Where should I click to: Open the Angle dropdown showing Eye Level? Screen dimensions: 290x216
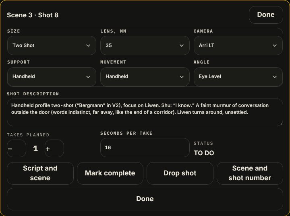[x=238, y=77]
